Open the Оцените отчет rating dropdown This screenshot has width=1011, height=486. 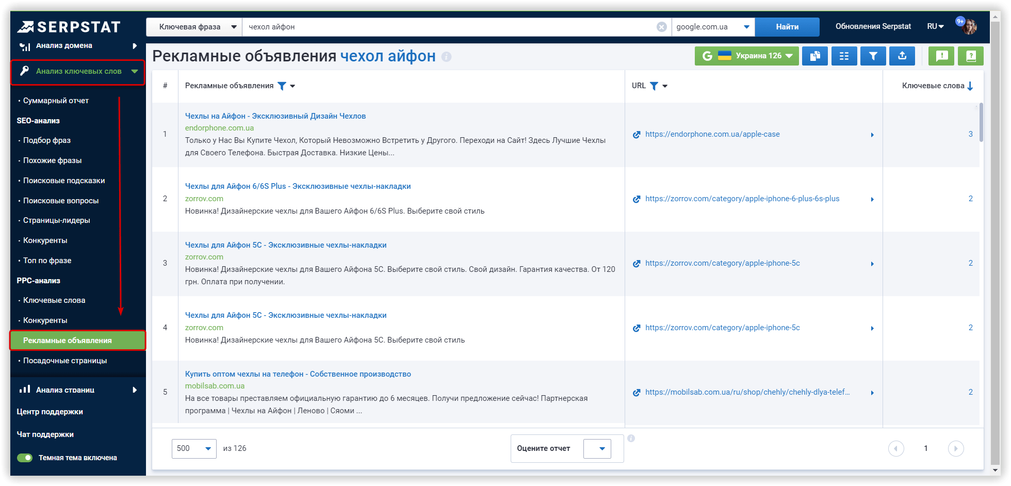[x=597, y=448]
